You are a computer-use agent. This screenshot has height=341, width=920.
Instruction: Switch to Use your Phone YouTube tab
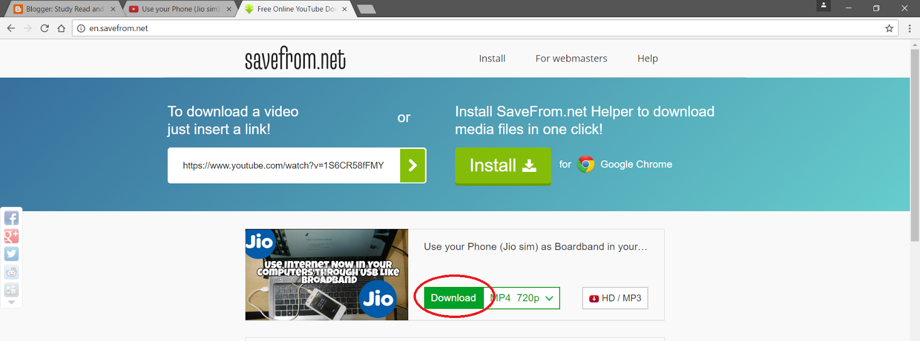[179, 9]
